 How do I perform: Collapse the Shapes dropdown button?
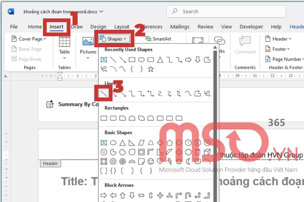coord(114,39)
